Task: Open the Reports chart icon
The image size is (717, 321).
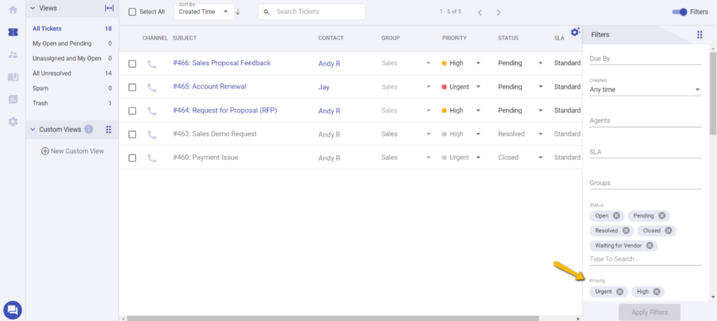Action: coord(13,99)
